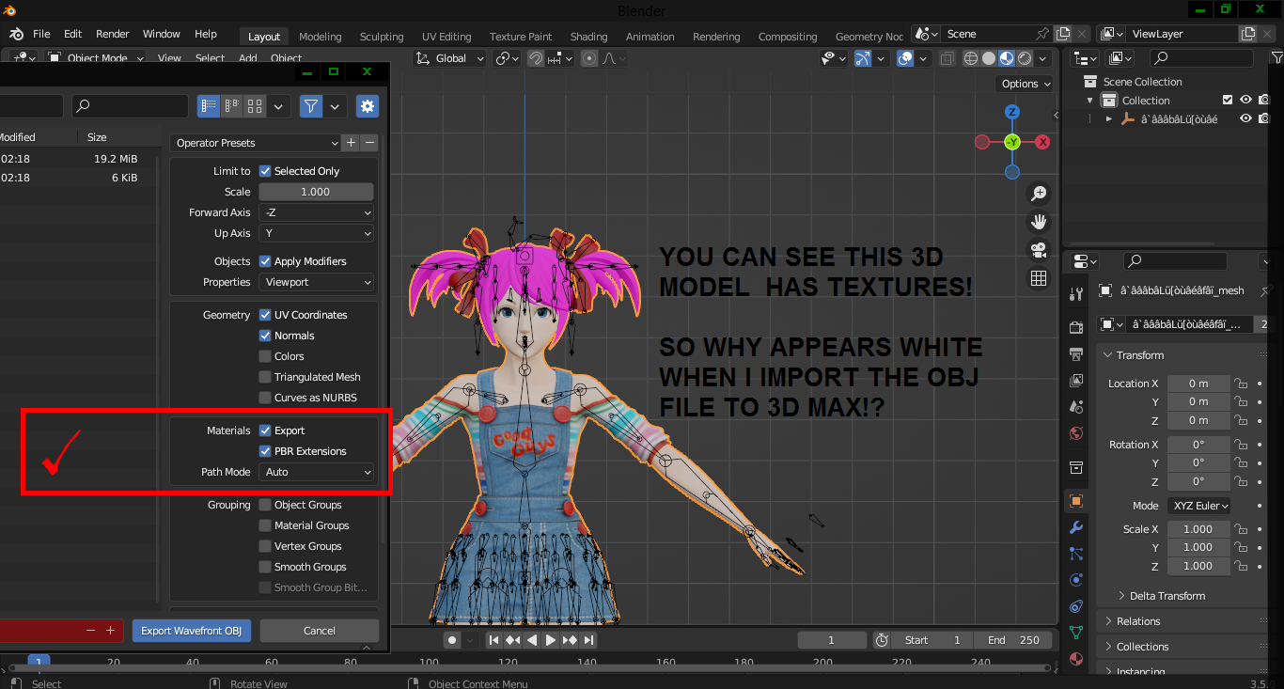Add an operator preset with plus button
The height and width of the screenshot is (689, 1284).
(x=352, y=143)
